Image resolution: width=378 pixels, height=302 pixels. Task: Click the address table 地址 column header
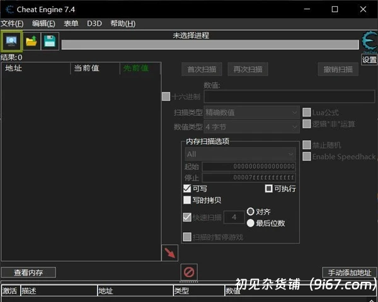pyautogui.click(x=135, y=291)
